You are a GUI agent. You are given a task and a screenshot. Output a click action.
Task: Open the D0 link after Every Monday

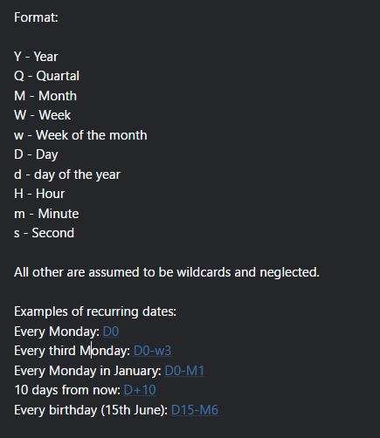click(x=111, y=332)
